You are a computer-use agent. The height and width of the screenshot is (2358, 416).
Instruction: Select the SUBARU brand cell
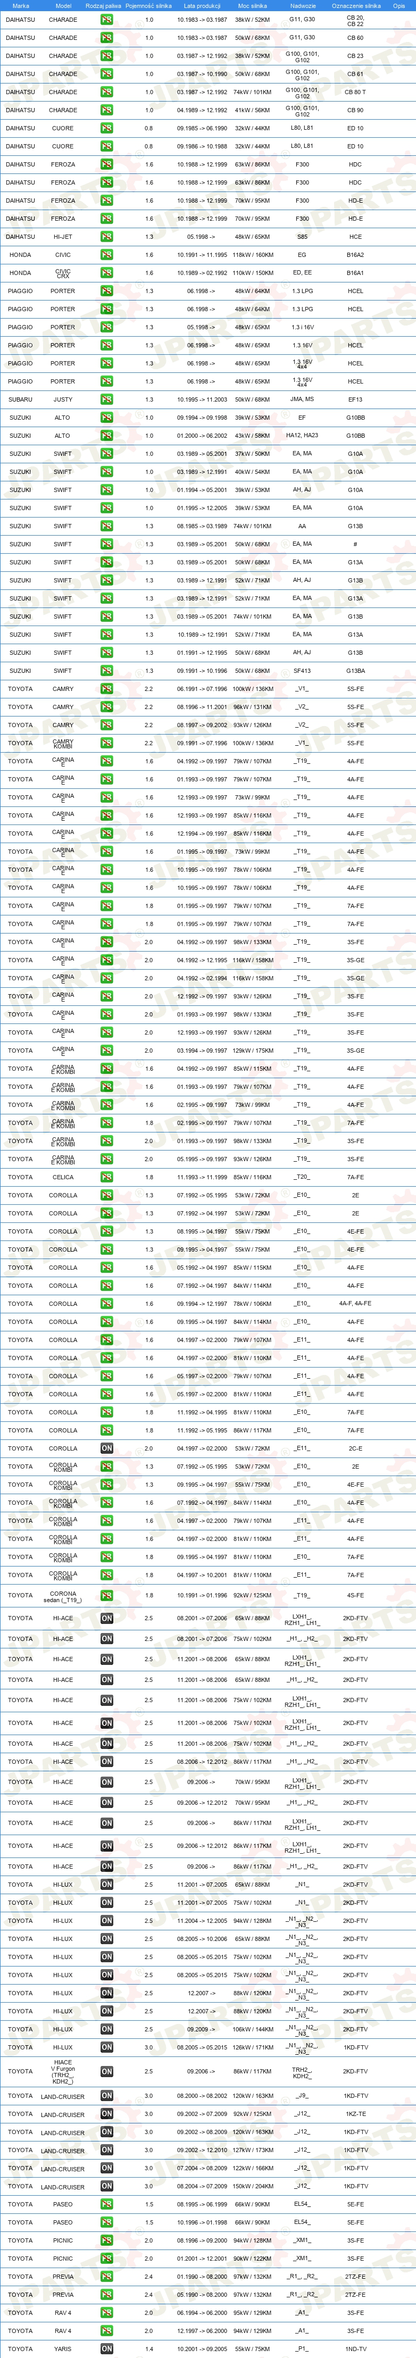click(20, 399)
